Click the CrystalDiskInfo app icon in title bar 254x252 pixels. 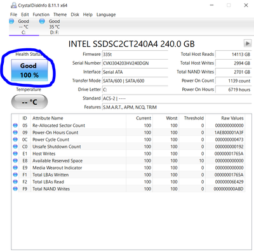(x=13, y=5)
